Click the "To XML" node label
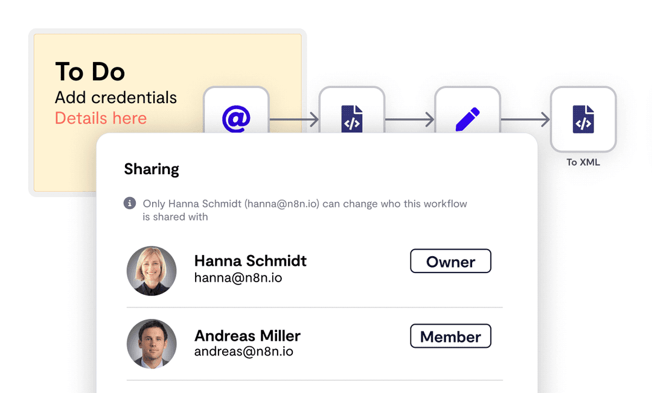The width and height of the screenshot is (652, 393). (x=583, y=162)
